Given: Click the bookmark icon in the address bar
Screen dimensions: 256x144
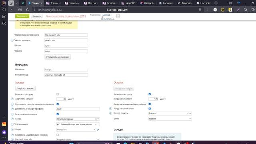Looking at the screenshot, I should [x=200, y=10].
